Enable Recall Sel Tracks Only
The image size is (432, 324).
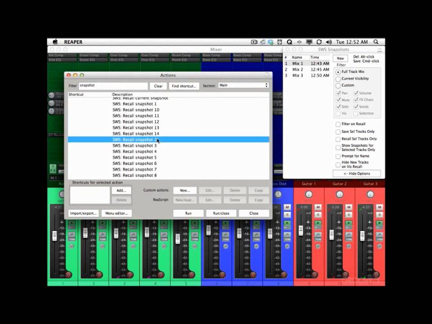[338, 139]
